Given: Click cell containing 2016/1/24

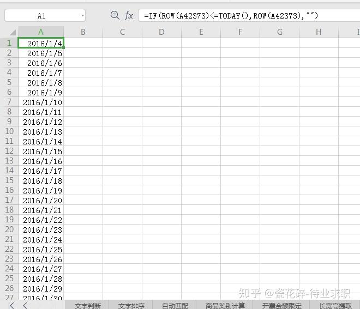Looking at the screenshot, I should point(41,239).
